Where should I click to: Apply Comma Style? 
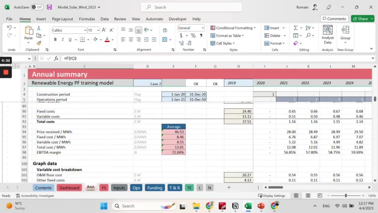[x=201, y=36]
